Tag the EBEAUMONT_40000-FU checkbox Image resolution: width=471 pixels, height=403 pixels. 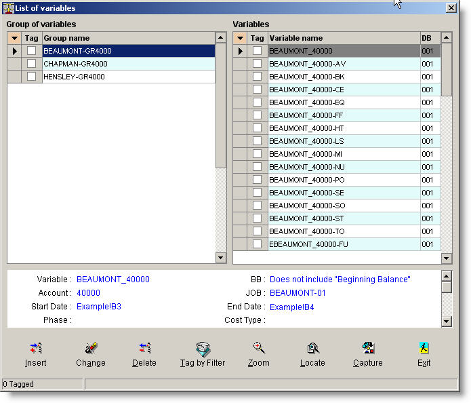tap(257, 244)
